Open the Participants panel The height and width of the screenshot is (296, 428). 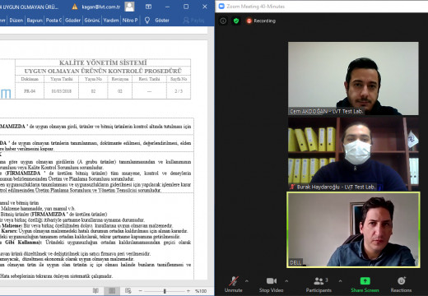click(x=319, y=284)
